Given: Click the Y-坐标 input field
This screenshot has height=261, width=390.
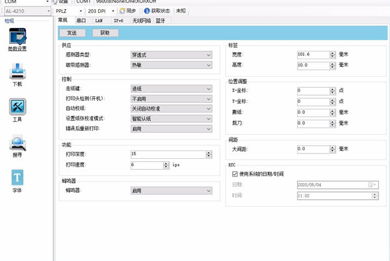Looking at the screenshot, I should [313, 102].
